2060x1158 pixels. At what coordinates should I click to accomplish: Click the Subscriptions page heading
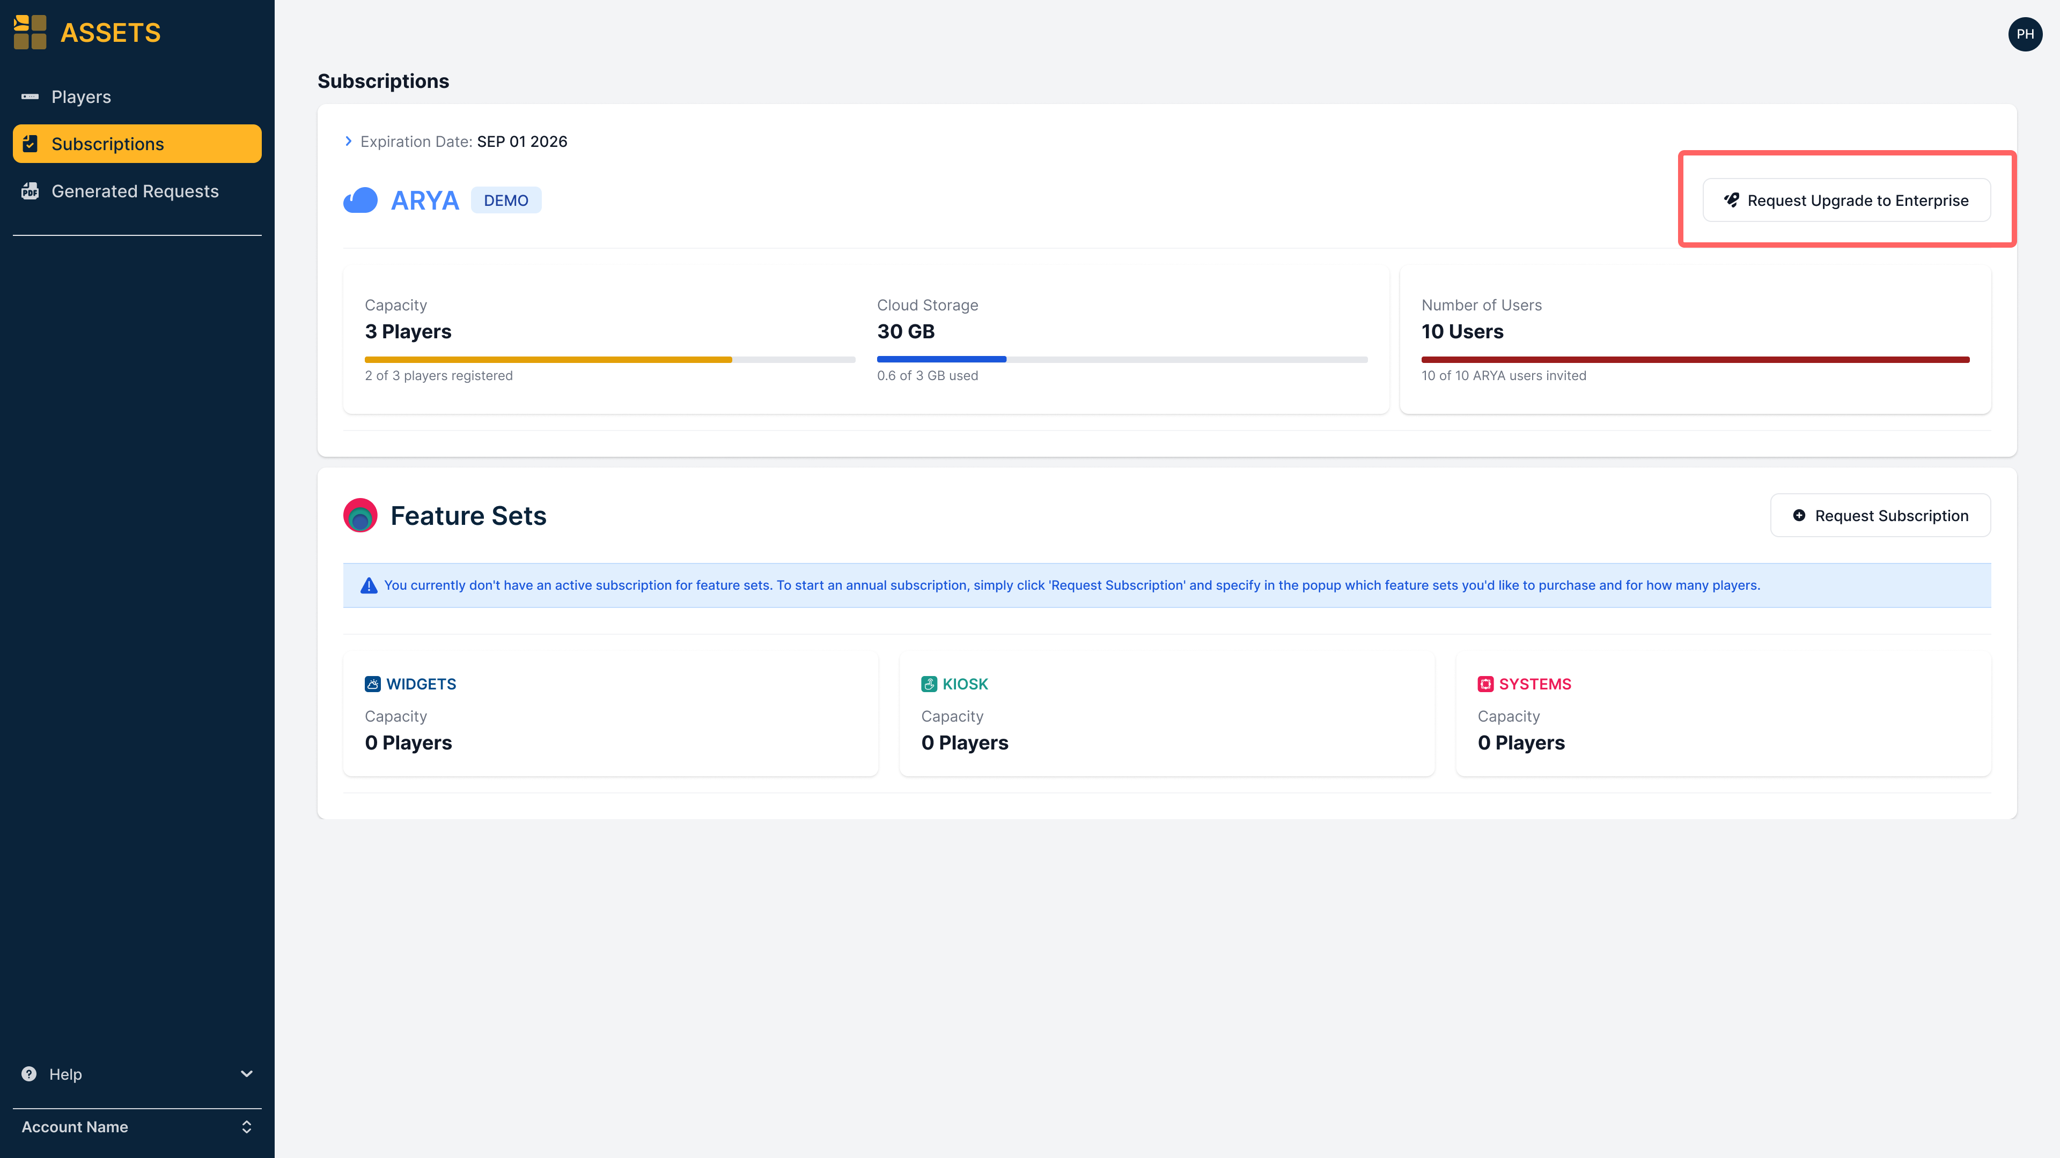tap(383, 81)
